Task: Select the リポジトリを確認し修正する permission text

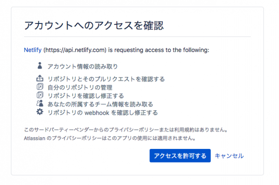Action: 86,96
